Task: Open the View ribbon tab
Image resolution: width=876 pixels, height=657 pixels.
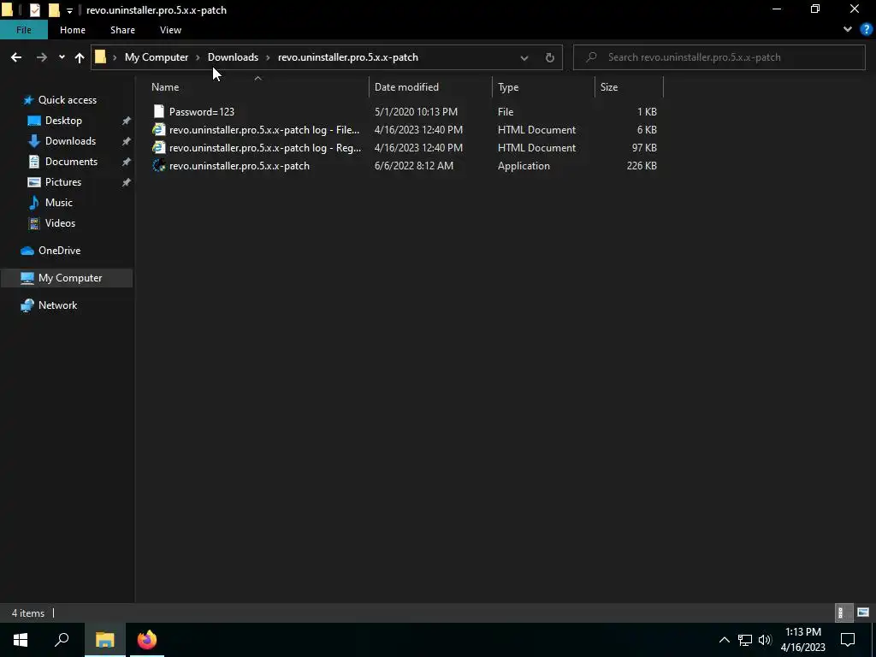Action: tap(170, 30)
